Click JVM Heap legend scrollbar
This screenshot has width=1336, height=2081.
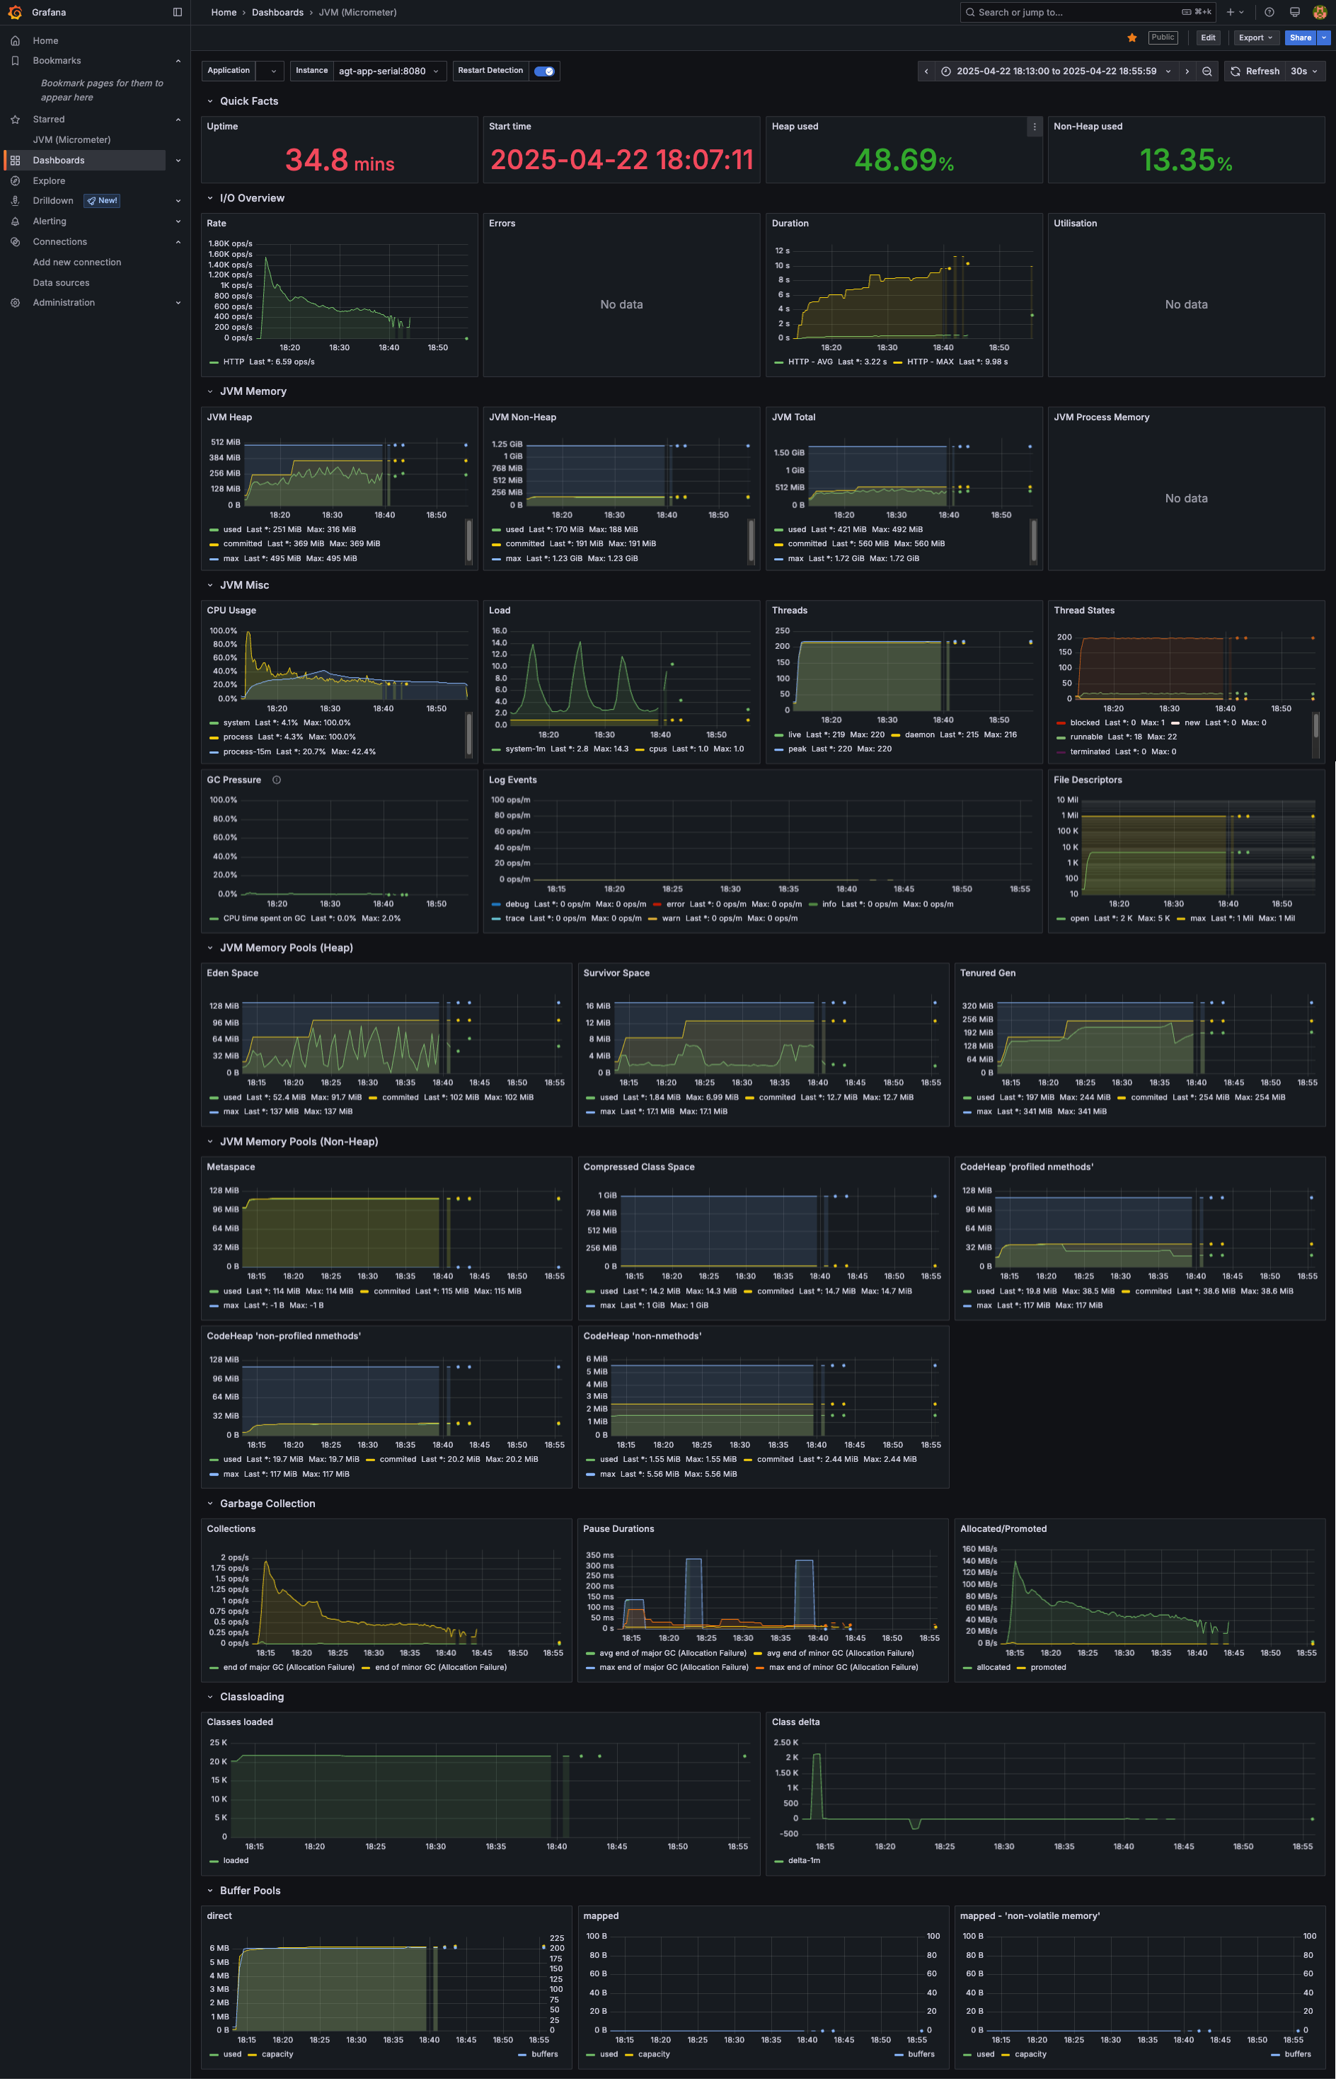(x=469, y=541)
